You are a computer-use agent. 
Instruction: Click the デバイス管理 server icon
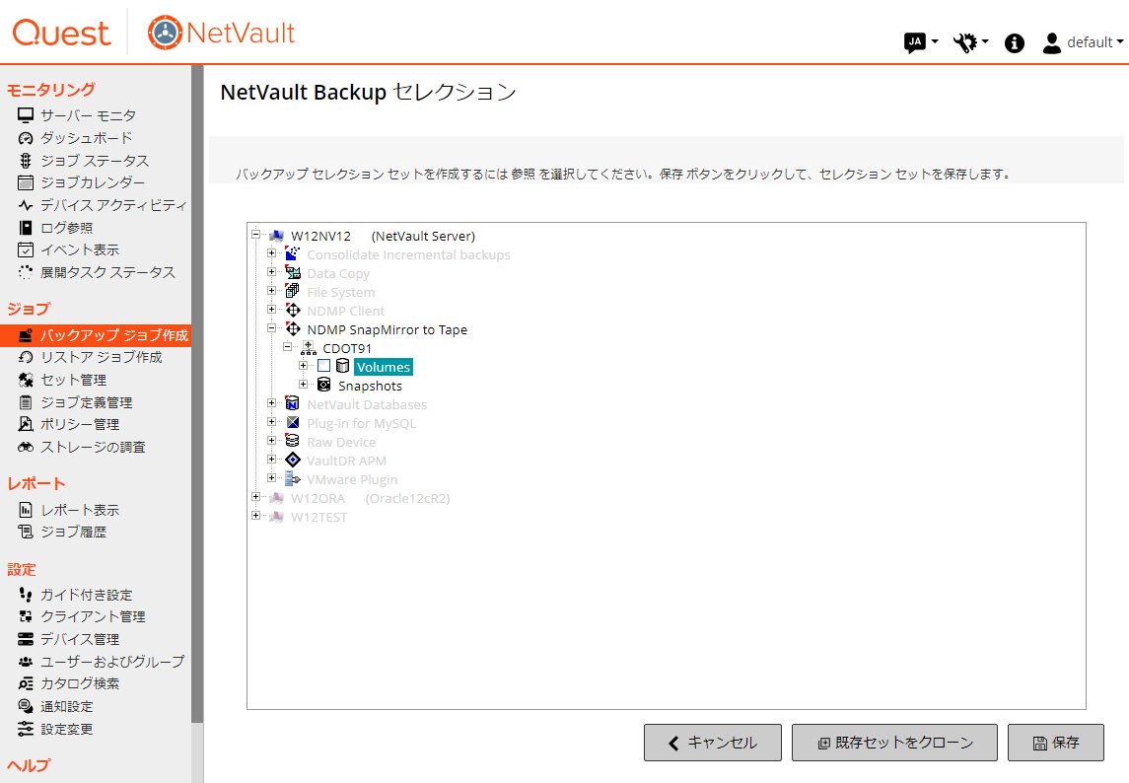pos(26,639)
